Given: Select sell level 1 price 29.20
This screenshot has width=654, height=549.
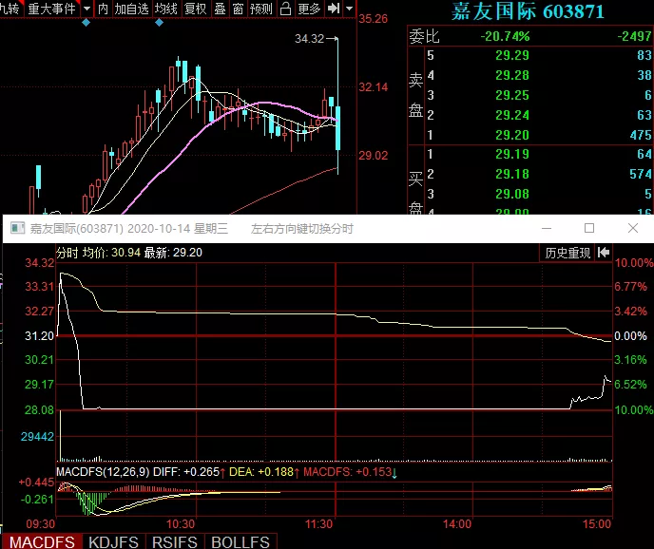Looking at the screenshot, I should tap(512, 135).
